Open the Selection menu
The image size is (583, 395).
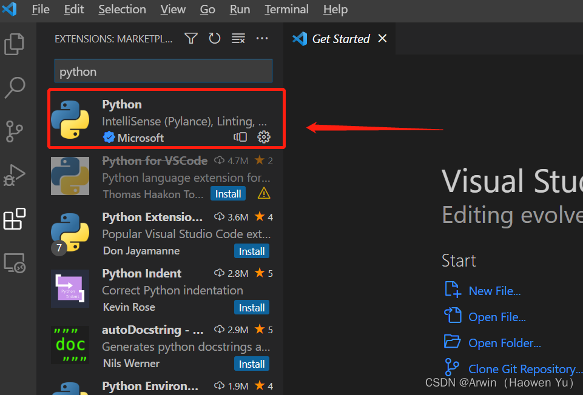coord(122,9)
